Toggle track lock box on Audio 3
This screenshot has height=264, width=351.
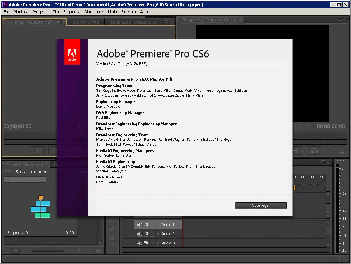click(153, 243)
